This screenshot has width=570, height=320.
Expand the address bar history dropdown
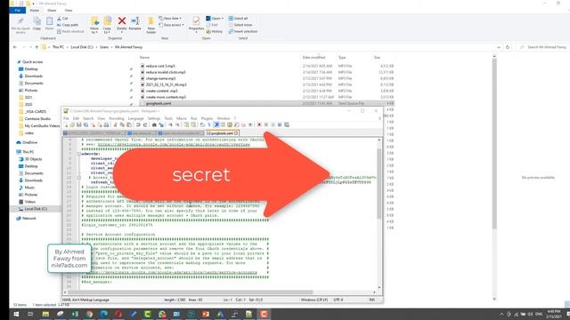(499, 47)
